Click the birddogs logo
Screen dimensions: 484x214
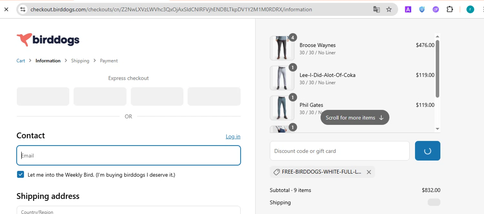coord(48,40)
